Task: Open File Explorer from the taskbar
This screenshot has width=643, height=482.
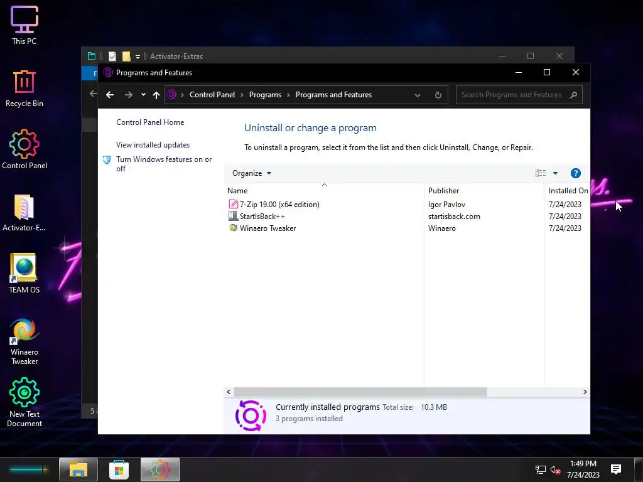Action: click(78, 469)
